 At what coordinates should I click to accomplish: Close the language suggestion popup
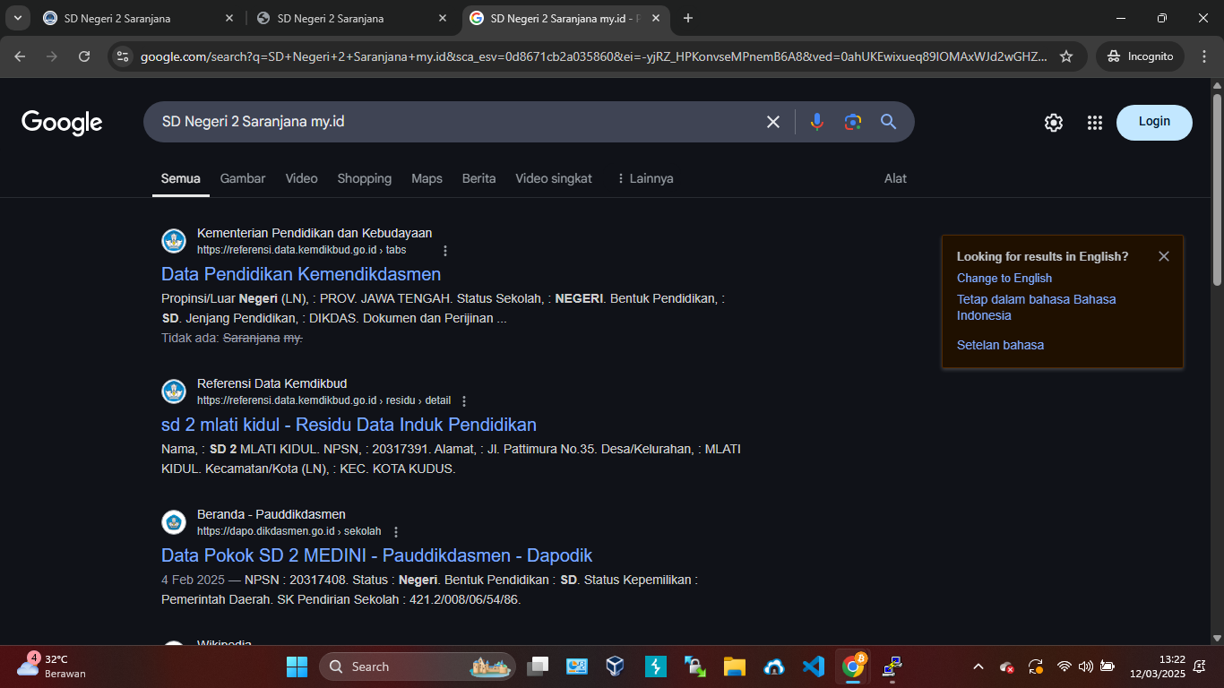pyautogui.click(x=1164, y=256)
